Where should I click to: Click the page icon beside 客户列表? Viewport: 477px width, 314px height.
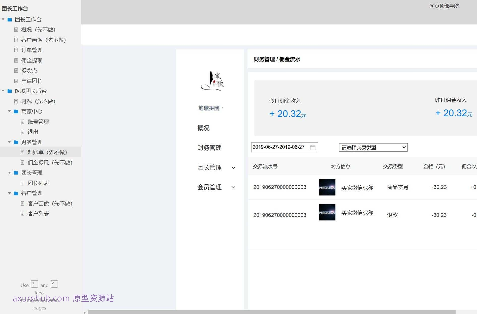[22, 214]
